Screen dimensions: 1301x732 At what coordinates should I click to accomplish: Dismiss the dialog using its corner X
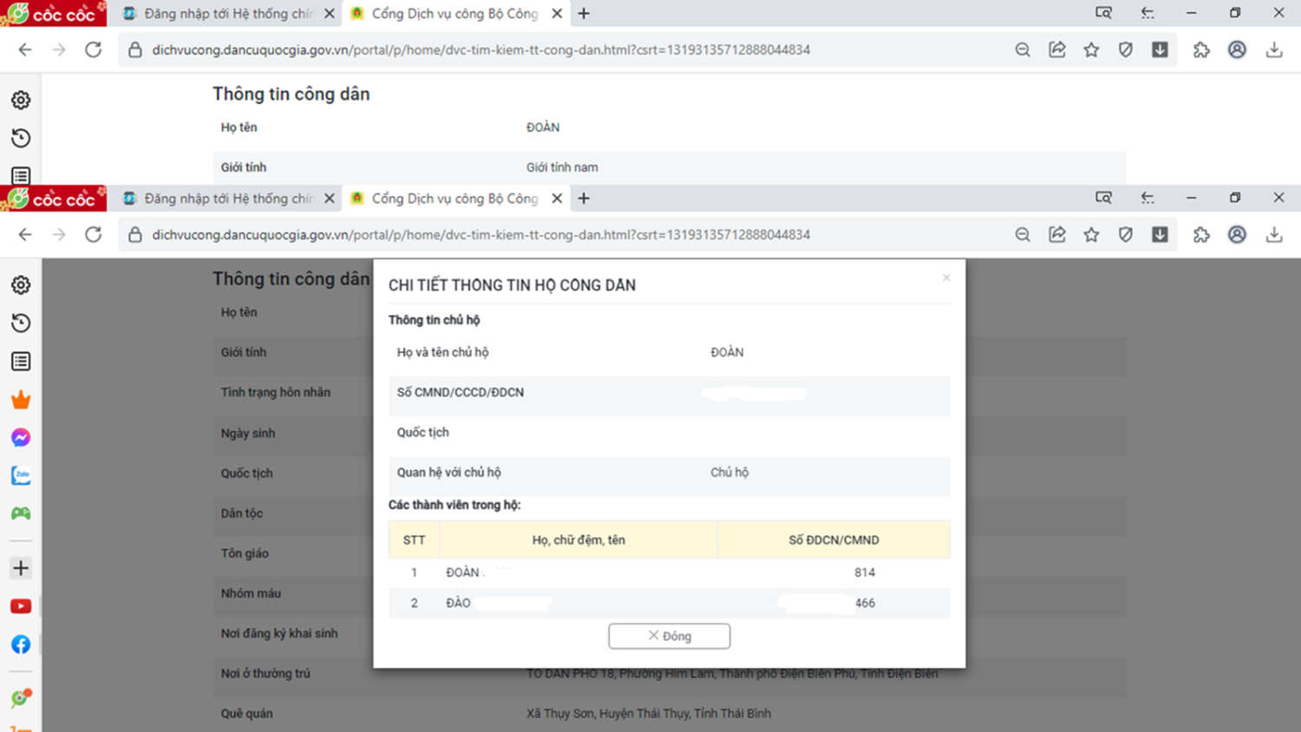(946, 278)
